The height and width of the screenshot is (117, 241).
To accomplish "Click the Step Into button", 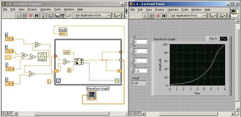I will click(57, 15).
